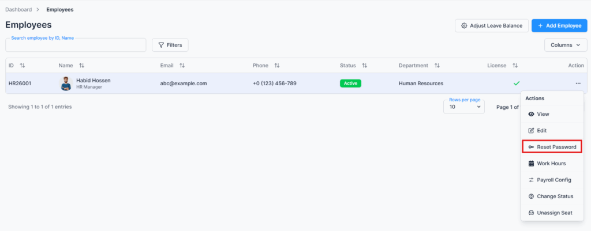Sort by Department column arrows

[437, 66]
